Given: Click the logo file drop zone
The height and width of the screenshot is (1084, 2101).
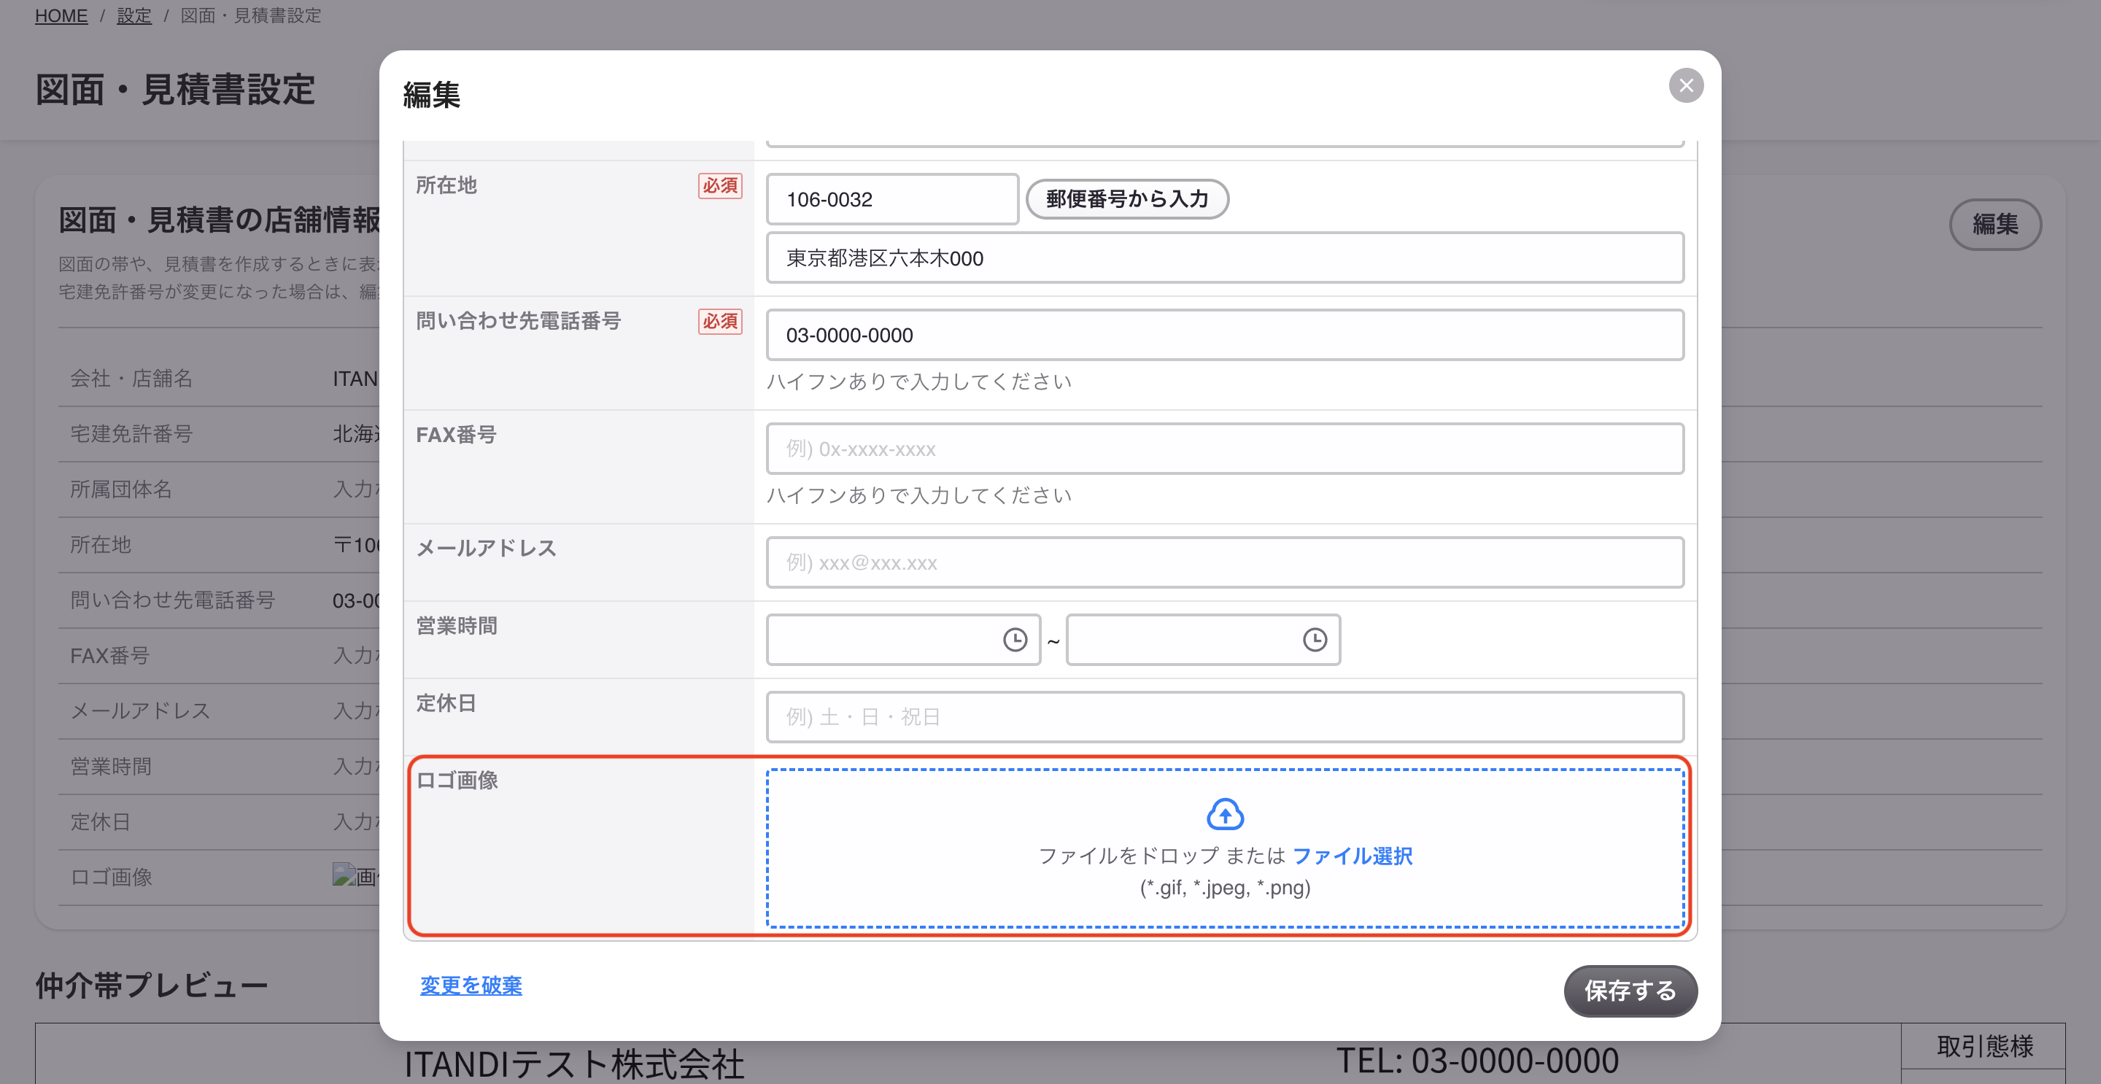Looking at the screenshot, I should pos(1225,848).
